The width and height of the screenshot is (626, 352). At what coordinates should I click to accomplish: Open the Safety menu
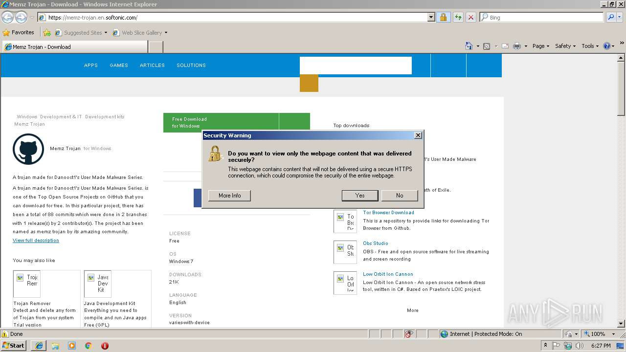pyautogui.click(x=565, y=46)
